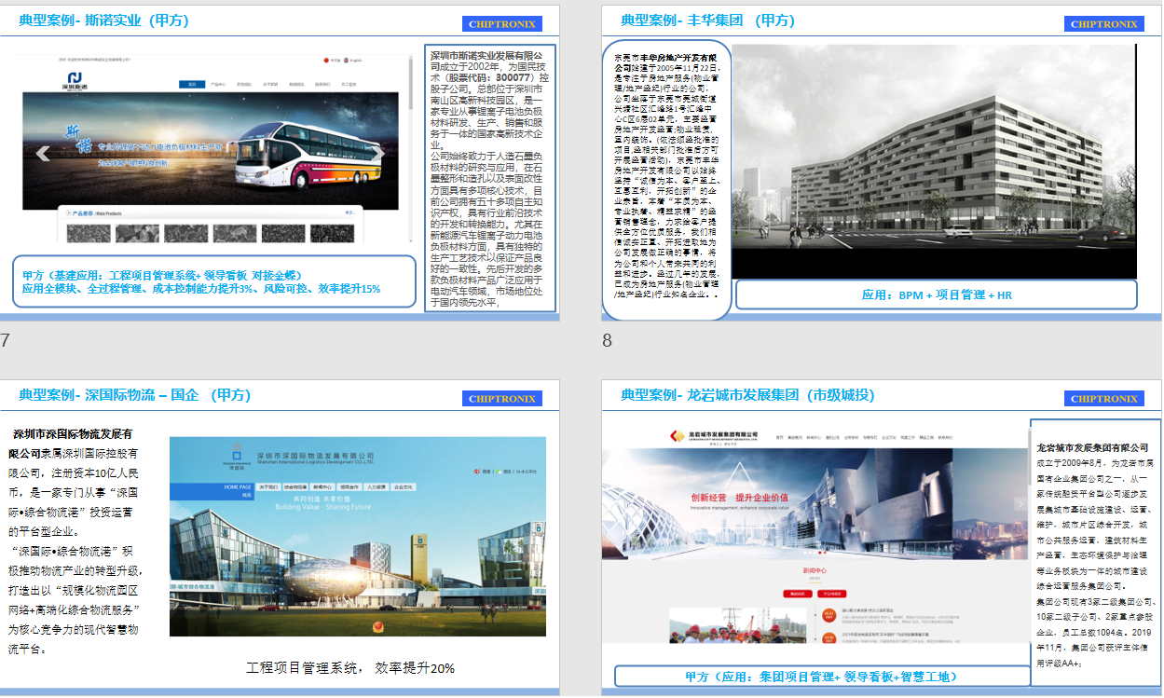
Task: Click the 深圳斯诺 company logo in the website image
Action: tap(74, 80)
